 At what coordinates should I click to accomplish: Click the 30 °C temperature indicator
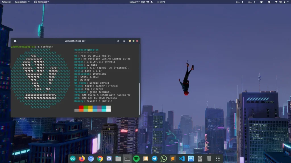tap(161, 2)
